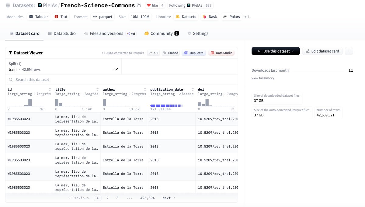Click the 42,639,321 number of rows value
The image size is (365, 207).
point(325,115)
